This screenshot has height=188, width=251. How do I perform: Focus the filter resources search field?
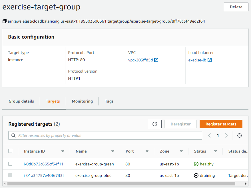[105, 135]
